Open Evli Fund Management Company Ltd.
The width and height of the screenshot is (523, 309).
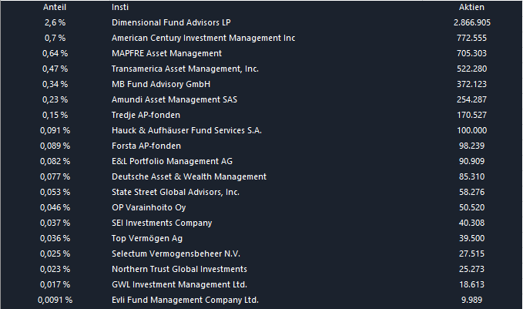(185, 300)
